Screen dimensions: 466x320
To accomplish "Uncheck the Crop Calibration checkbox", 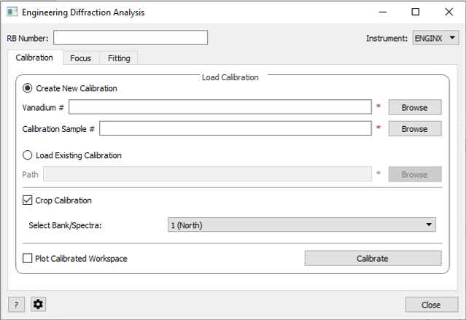I will point(28,200).
